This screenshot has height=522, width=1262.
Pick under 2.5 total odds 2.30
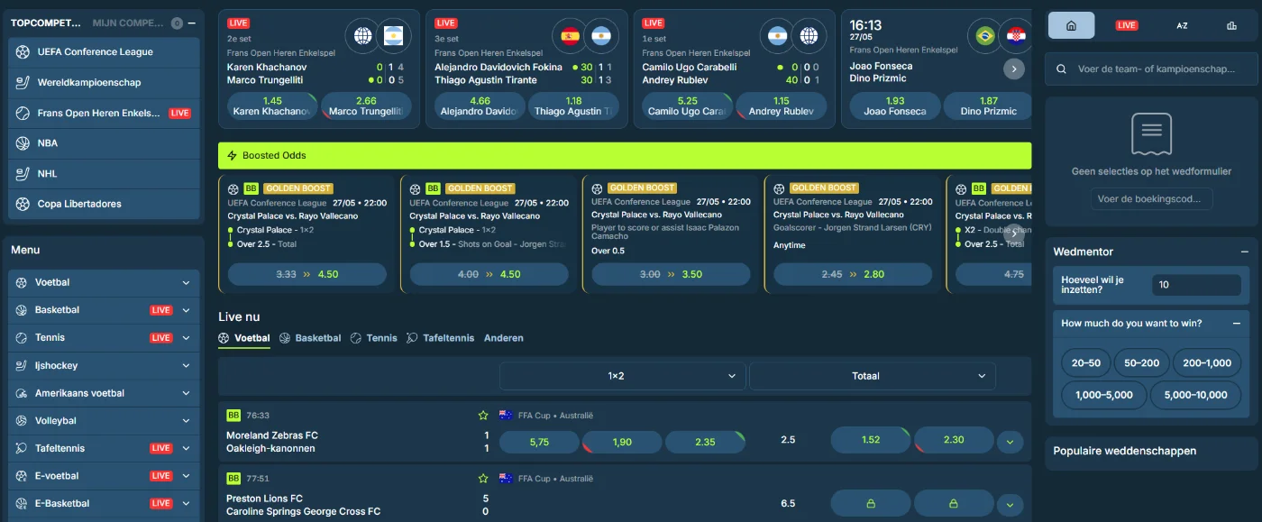click(954, 440)
